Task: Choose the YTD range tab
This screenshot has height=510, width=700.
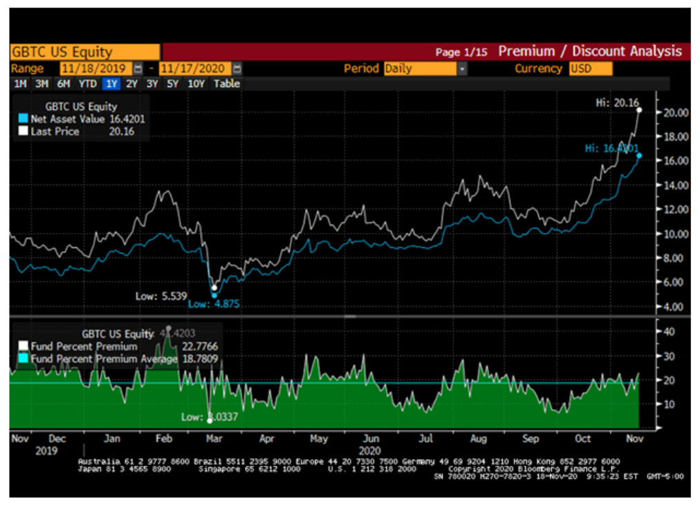Action: pos(87,84)
